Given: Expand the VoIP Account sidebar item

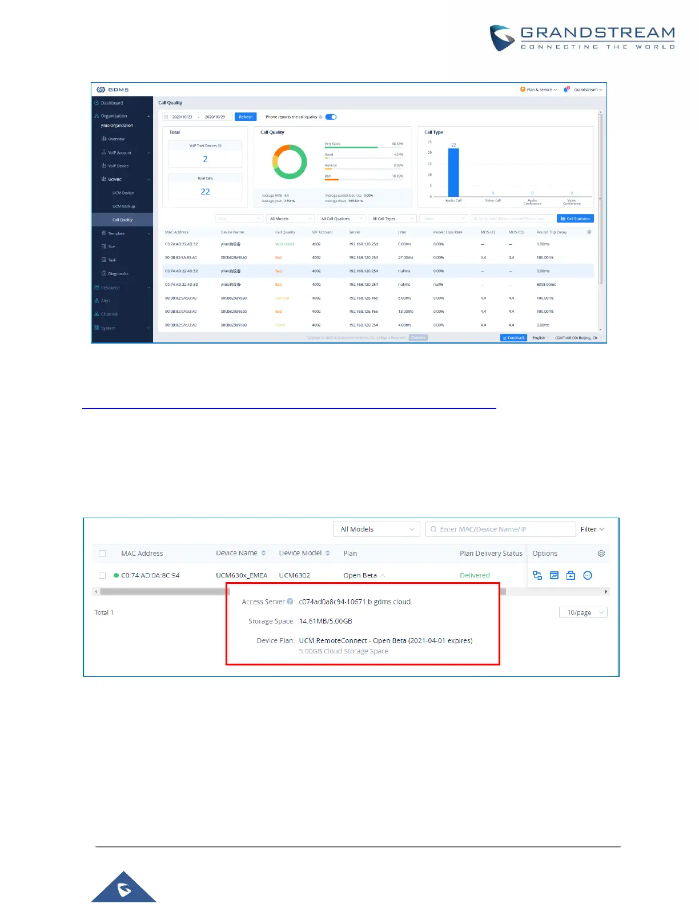Looking at the screenshot, I should pos(148,152).
